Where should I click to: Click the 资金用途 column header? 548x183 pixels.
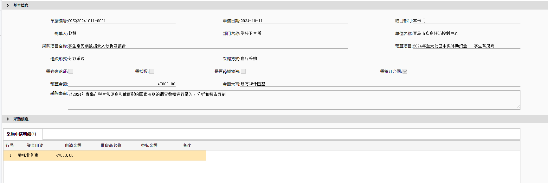(35, 145)
